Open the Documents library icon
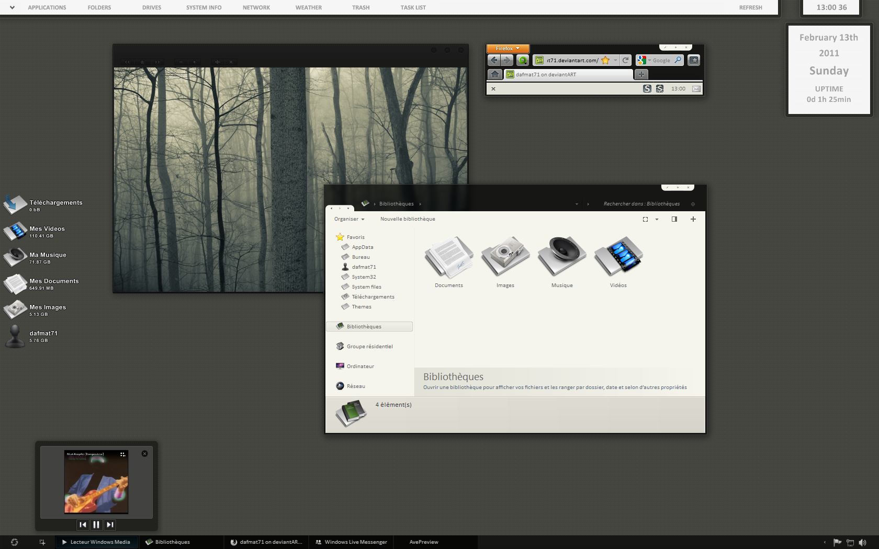879x549 pixels. 449,262
